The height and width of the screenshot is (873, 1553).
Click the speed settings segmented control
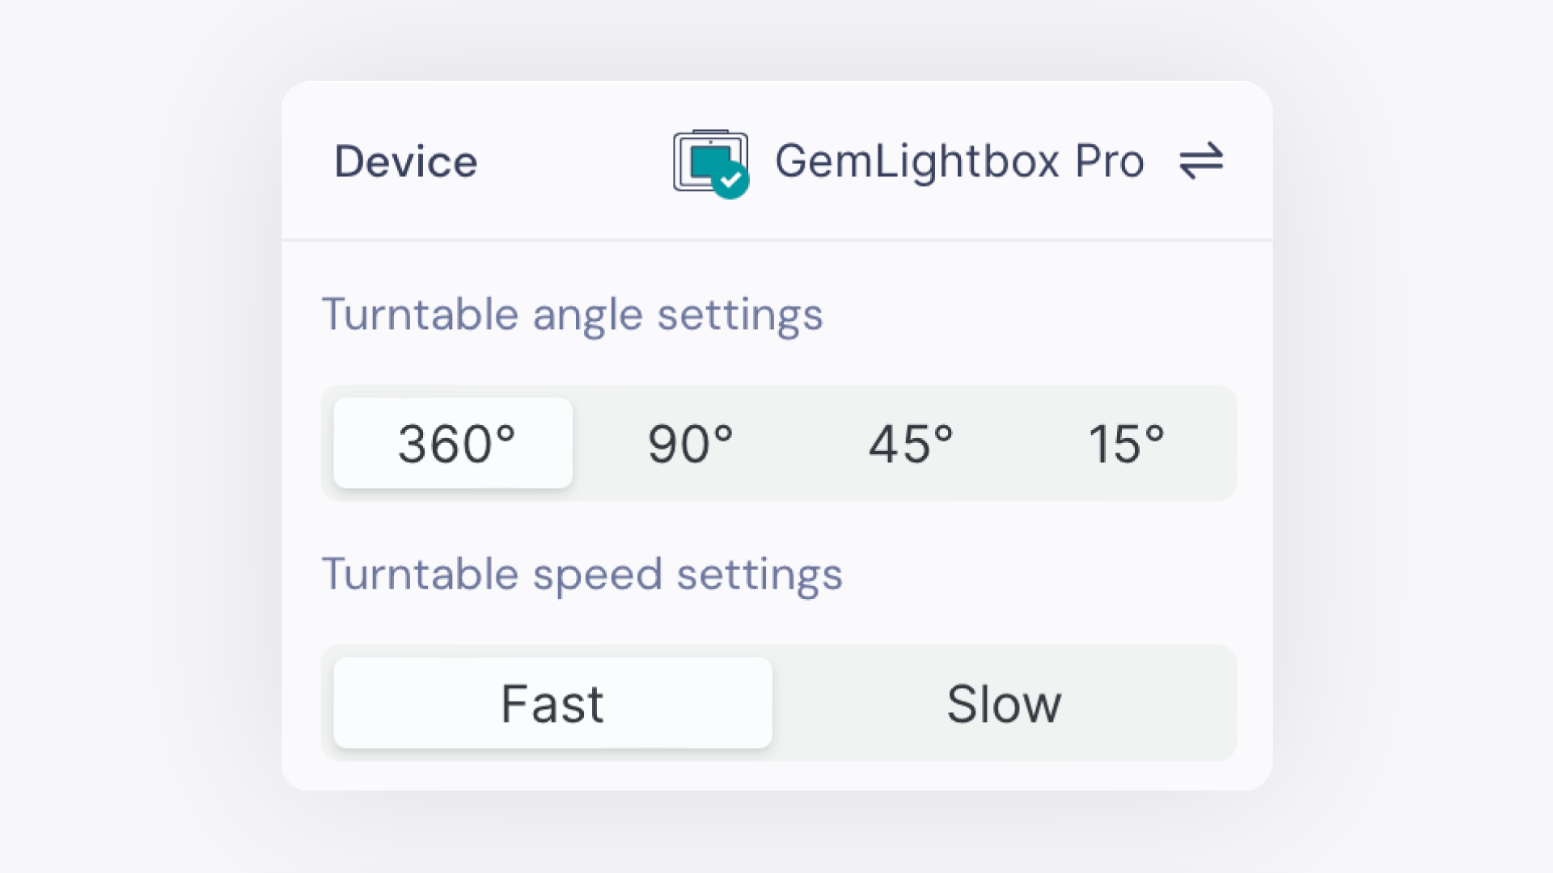[779, 702]
